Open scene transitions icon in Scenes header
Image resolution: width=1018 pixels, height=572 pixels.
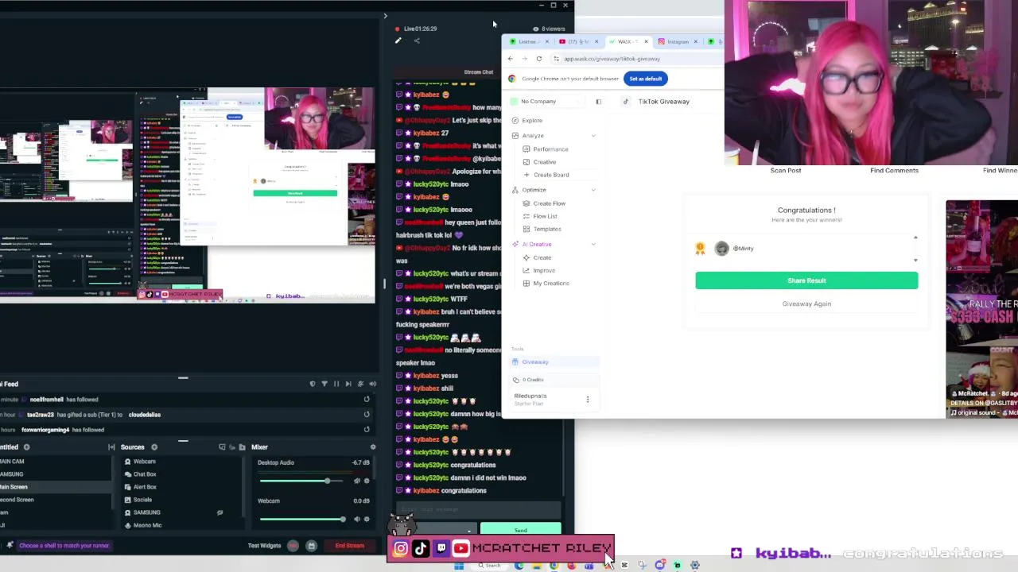click(111, 447)
